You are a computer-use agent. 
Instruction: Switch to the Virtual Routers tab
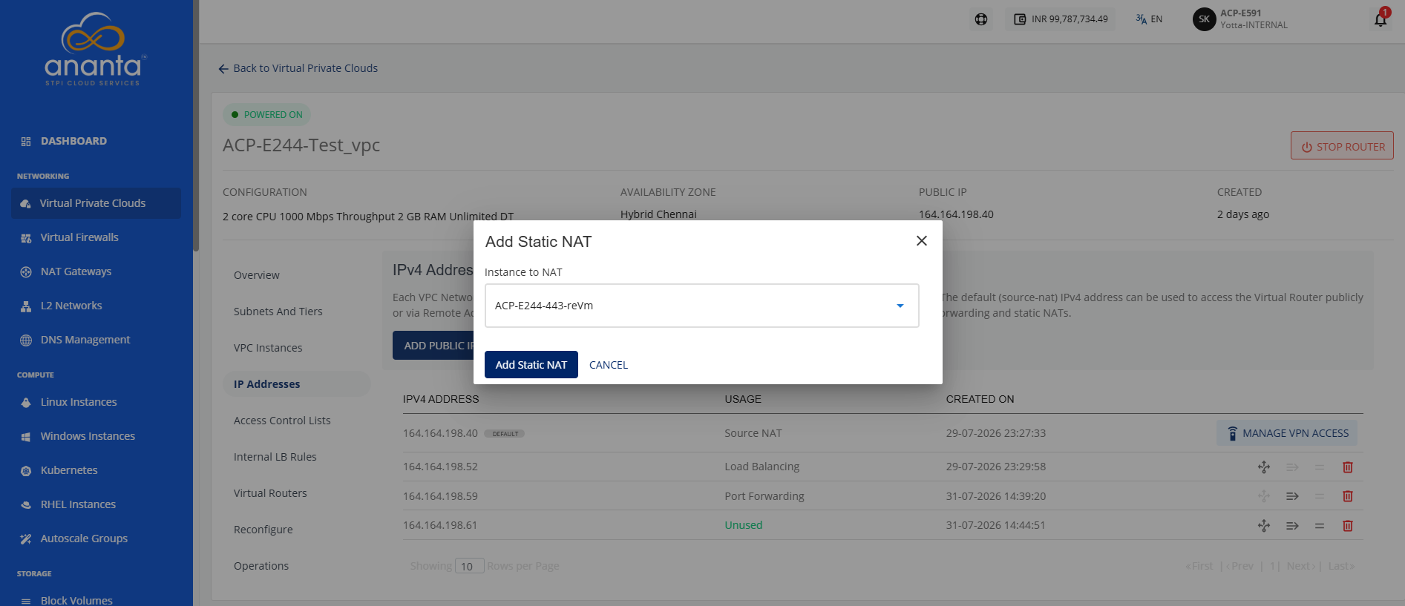270,493
